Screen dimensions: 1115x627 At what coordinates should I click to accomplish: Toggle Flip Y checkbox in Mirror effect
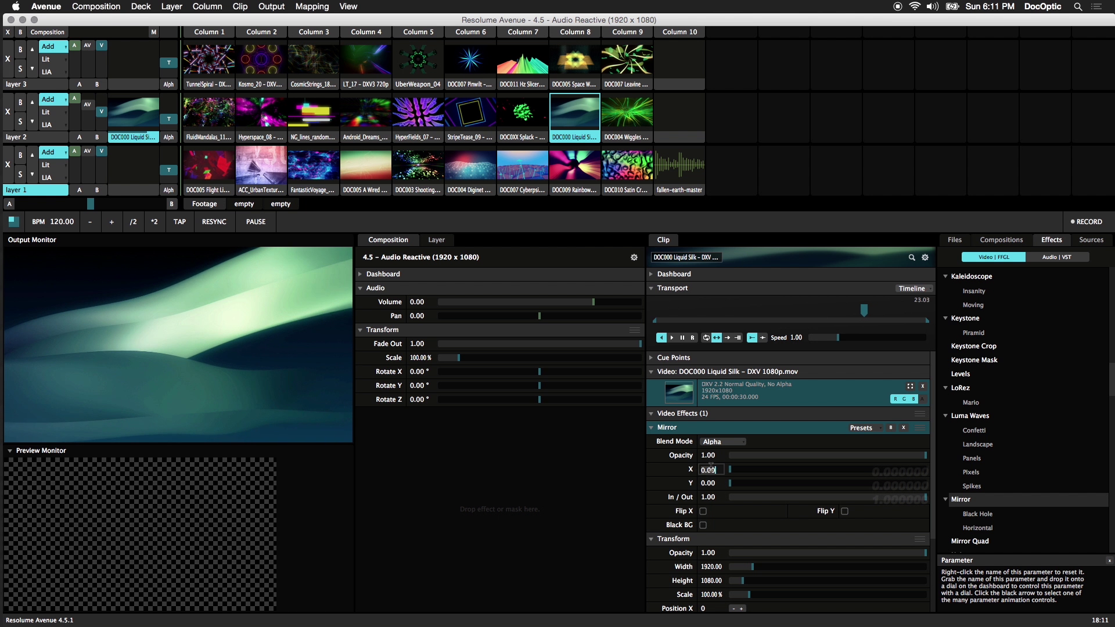click(x=845, y=511)
